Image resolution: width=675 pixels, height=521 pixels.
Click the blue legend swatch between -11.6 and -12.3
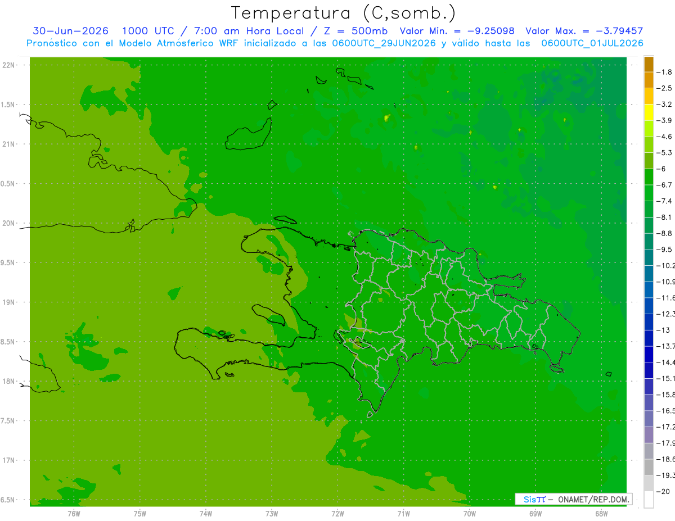click(649, 306)
